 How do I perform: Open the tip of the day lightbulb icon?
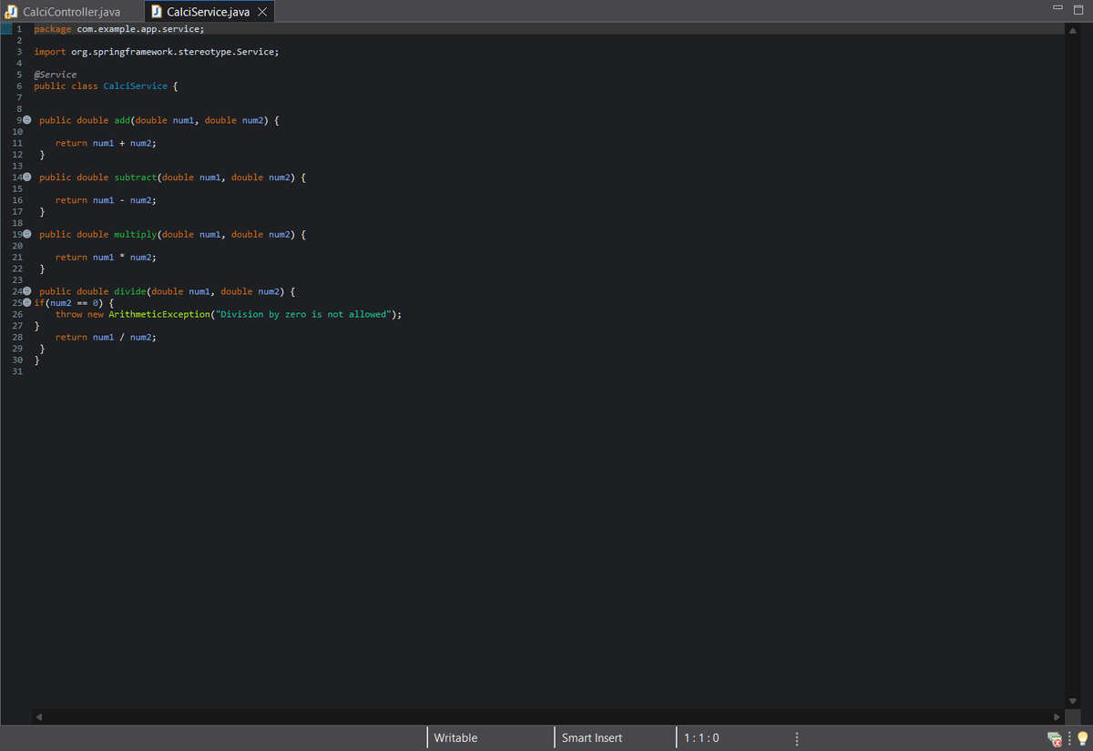coord(1082,738)
